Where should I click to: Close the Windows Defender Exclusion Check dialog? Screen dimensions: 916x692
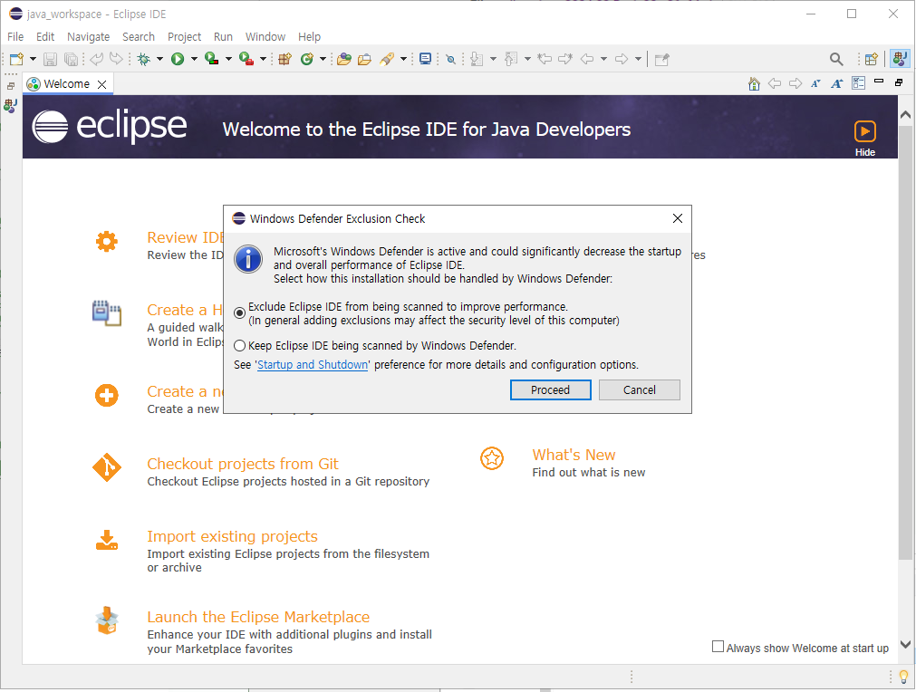pos(678,218)
